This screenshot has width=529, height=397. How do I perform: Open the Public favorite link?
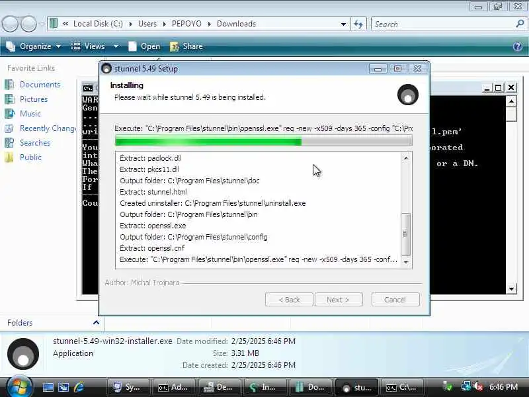click(30, 157)
